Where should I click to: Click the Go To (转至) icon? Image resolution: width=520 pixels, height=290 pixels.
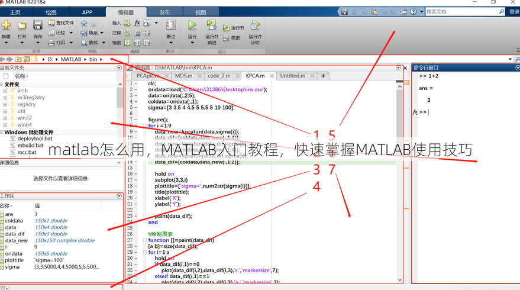point(84,33)
